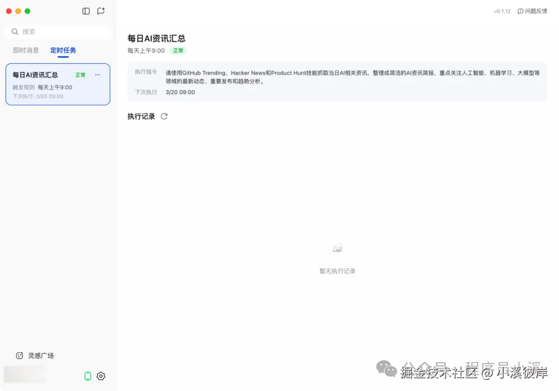The height and width of the screenshot is (391, 559).
Task: Click the 暂无执行记录 empty state text
Action: point(337,271)
